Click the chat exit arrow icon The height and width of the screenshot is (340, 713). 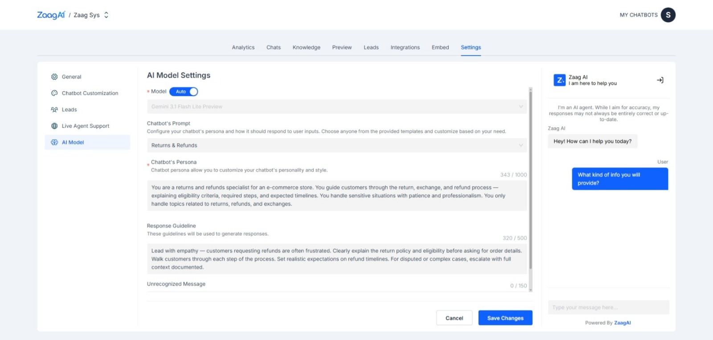point(660,80)
